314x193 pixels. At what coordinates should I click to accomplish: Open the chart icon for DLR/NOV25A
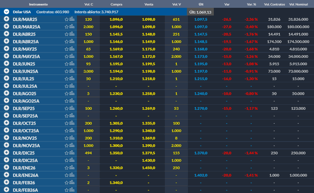click(x=72, y=145)
